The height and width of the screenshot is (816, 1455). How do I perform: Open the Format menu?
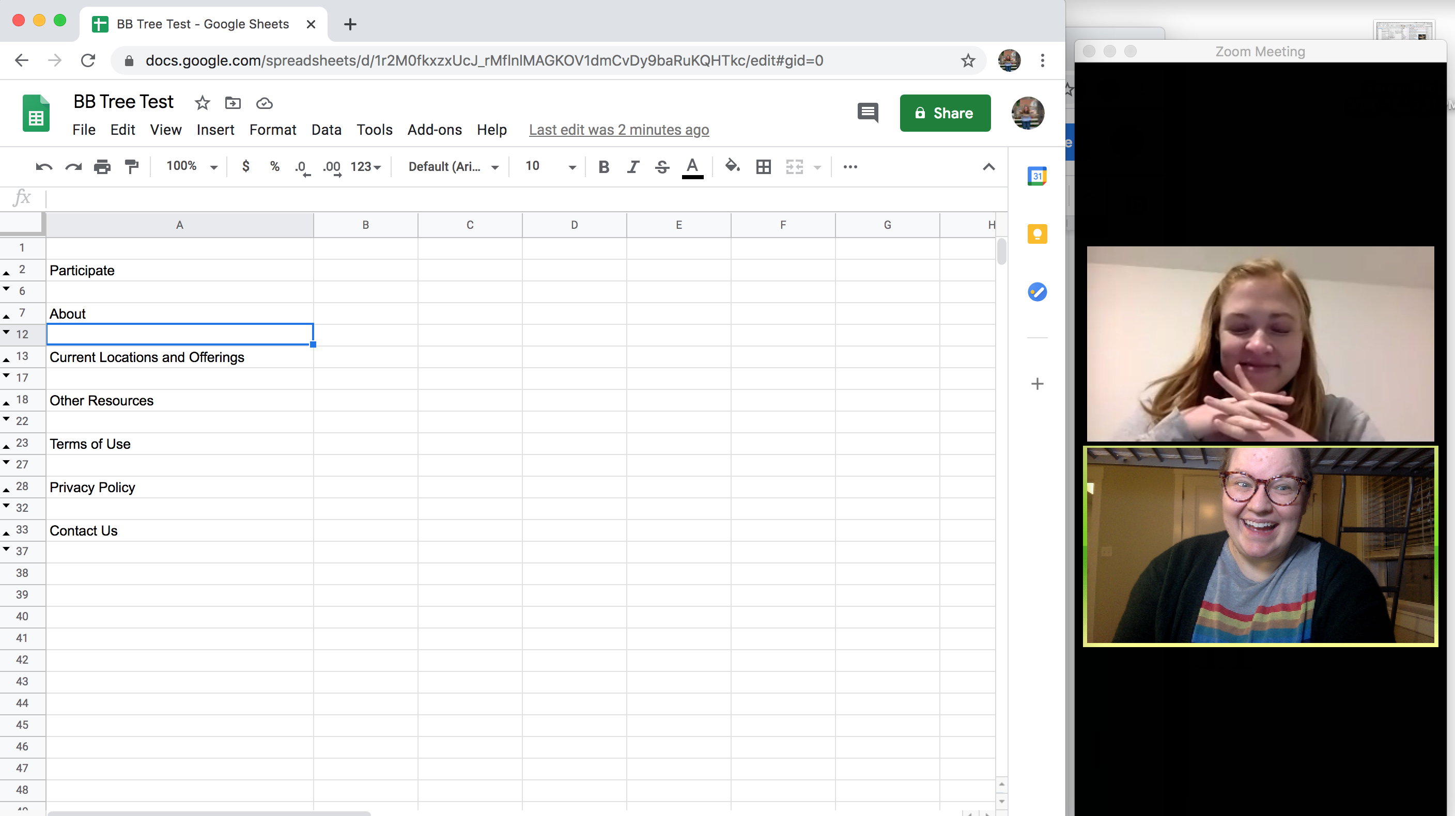coord(273,130)
